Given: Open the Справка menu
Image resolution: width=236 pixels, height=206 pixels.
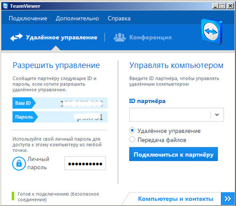Looking at the screenshot, I should (x=119, y=18).
